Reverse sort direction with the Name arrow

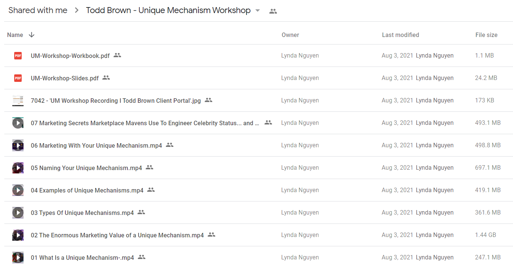point(32,35)
